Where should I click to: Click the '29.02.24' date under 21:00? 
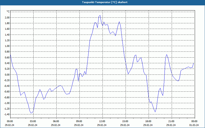click(x=171, y=125)
